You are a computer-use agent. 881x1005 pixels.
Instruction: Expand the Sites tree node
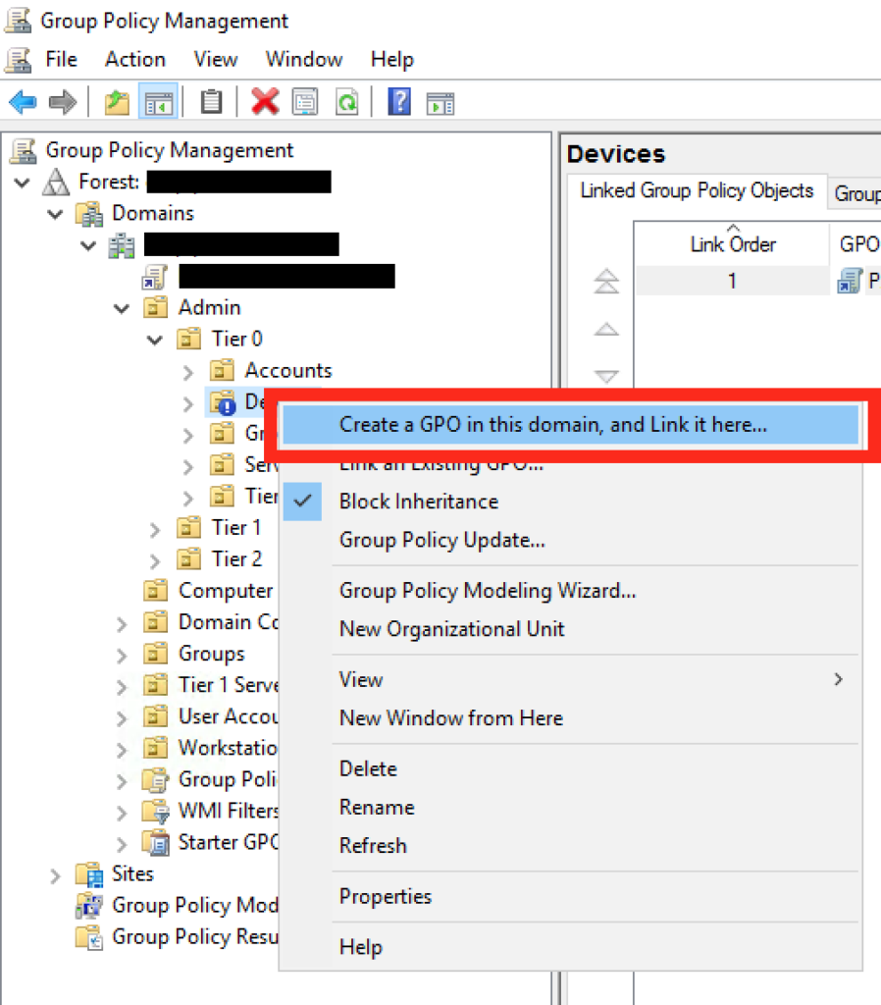[56, 874]
